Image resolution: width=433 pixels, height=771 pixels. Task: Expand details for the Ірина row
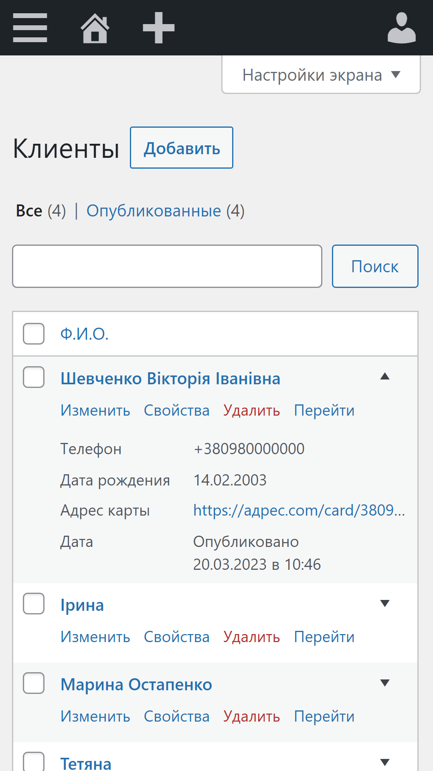click(385, 603)
